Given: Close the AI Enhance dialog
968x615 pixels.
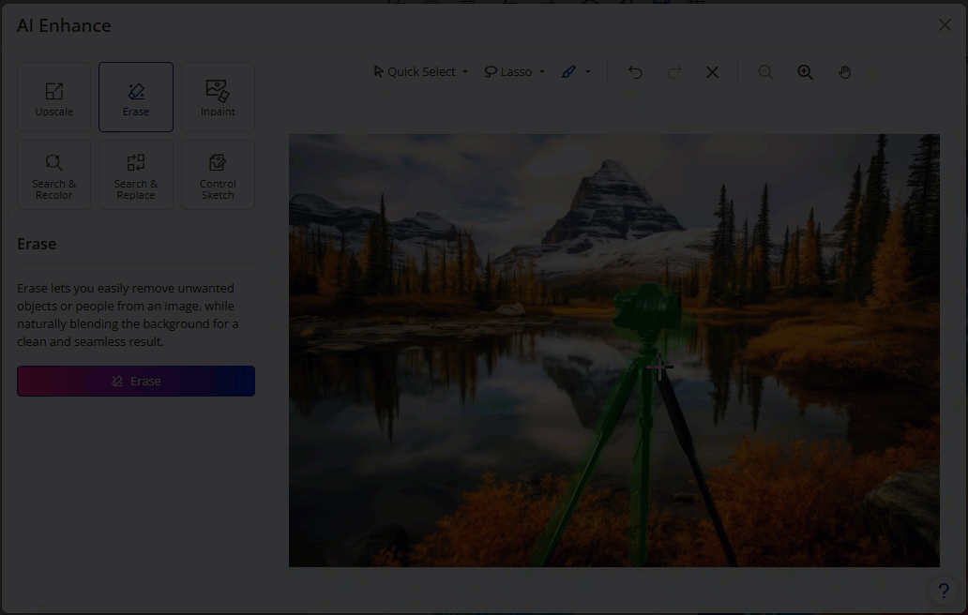Looking at the screenshot, I should pos(945,24).
